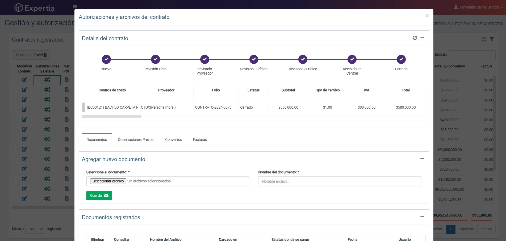506x241 pixels.
Task: Collapse the Agregar nuevo documento section
Action: pos(422,159)
